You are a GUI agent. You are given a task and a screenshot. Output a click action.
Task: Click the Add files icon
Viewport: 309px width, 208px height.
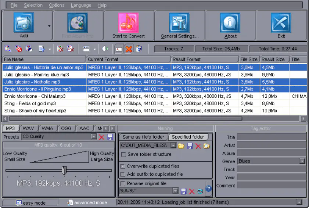pyautogui.click(x=24, y=23)
